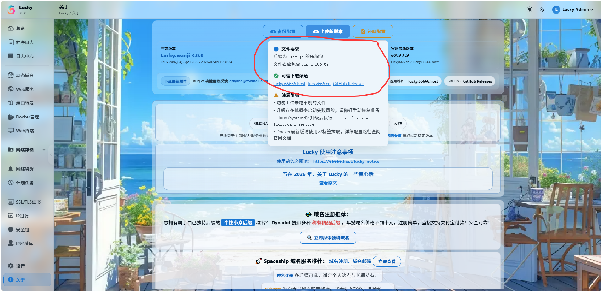
Task: Click the 网络唤醒 bell icon
Action: pyautogui.click(x=11, y=169)
